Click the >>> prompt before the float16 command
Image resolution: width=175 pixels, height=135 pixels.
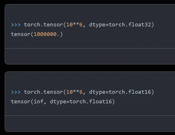(x=16, y=92)
